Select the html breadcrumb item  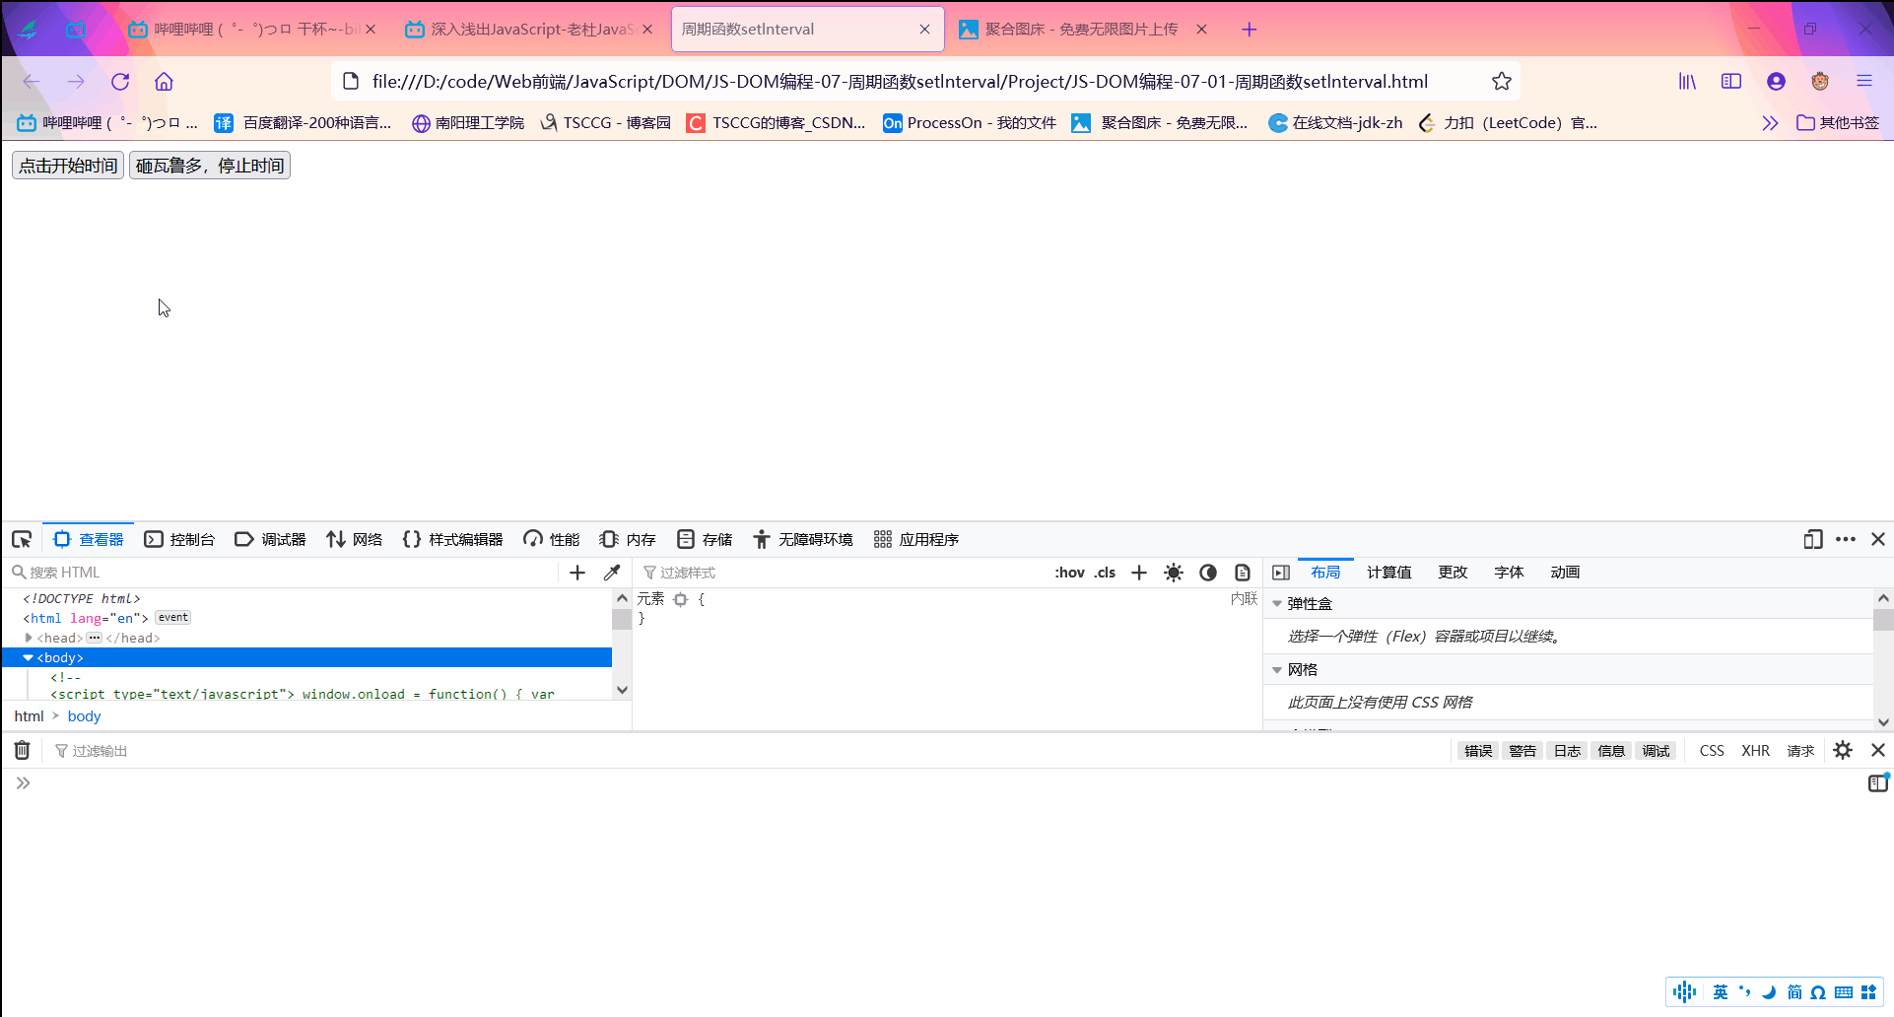pos(29,716)
